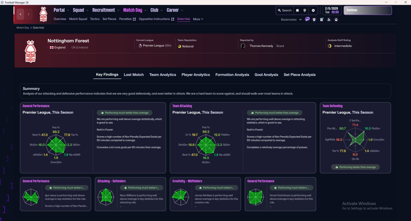
Task: Switch to the Goal Analysis tab
Action: click(266, 75)
